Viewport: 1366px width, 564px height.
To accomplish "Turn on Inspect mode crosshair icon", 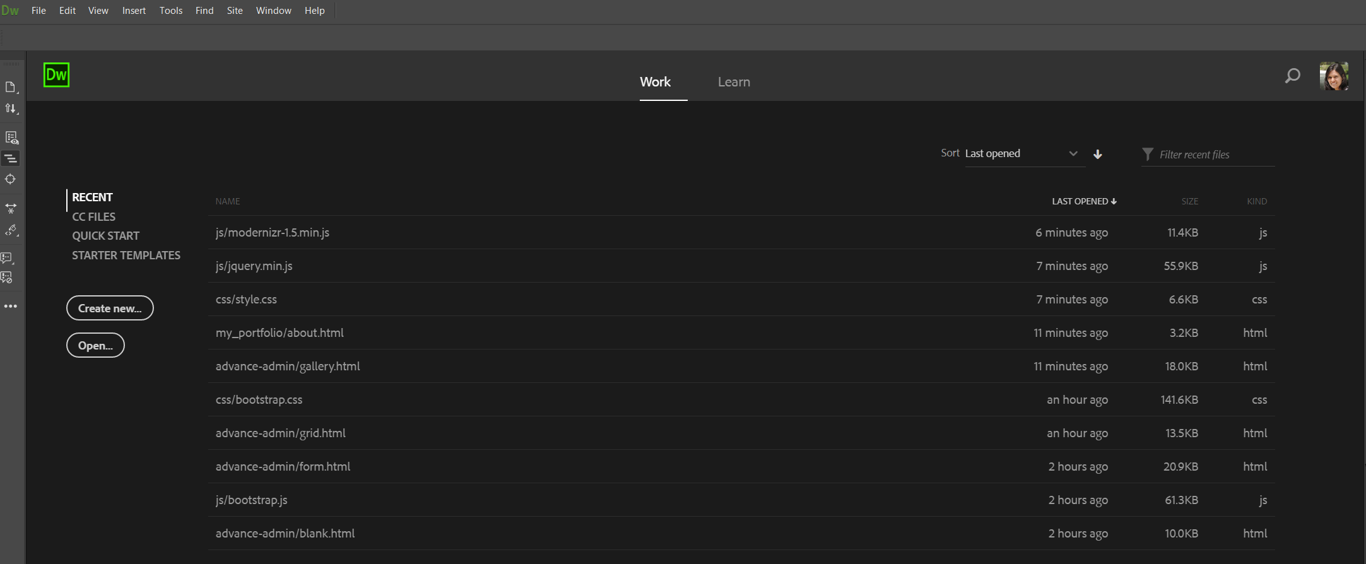I will click(10, 179).
